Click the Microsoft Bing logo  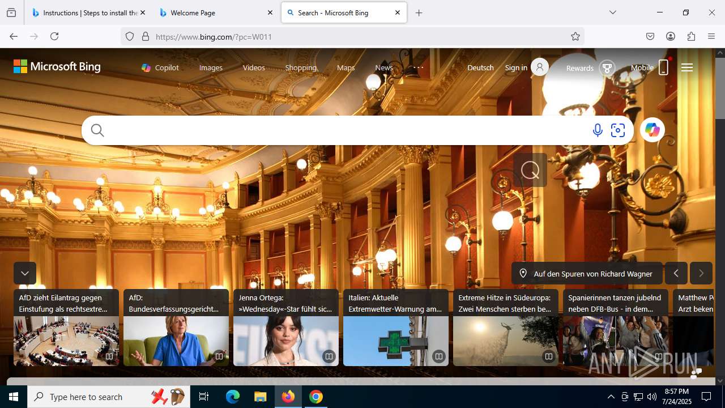coord(57,67)
